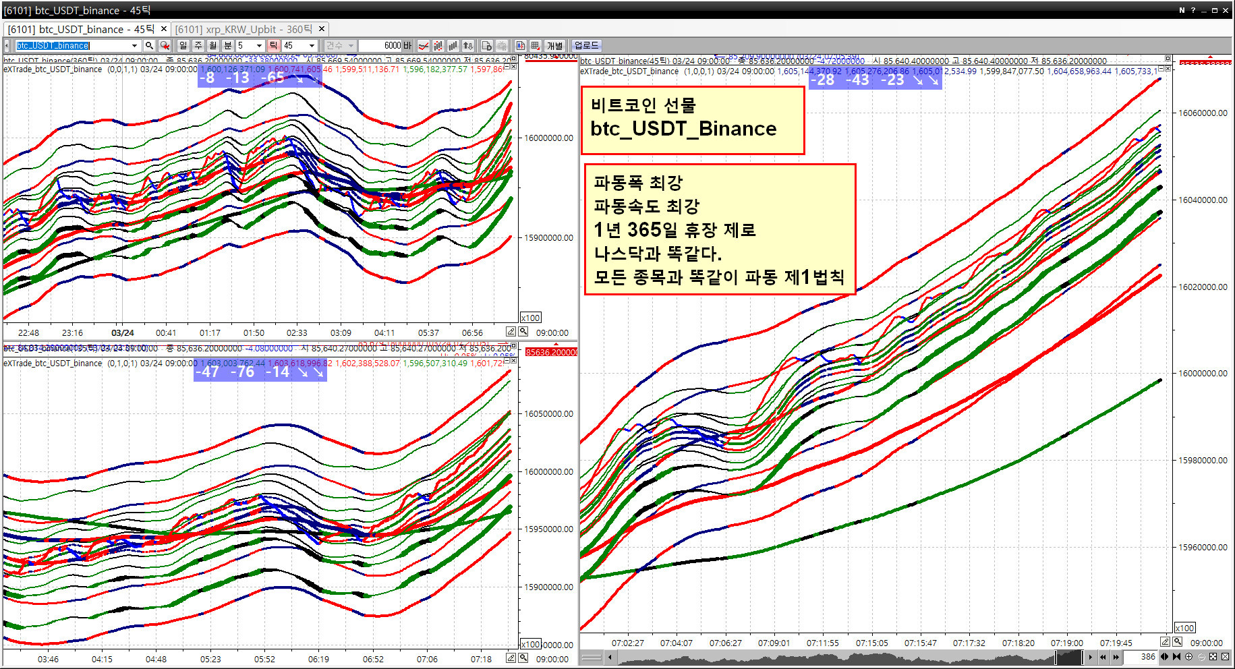
Task: Close the xrp_KRW_Upbit 360틱 tab
Action: pyautogui.click(x=322, y=29)
